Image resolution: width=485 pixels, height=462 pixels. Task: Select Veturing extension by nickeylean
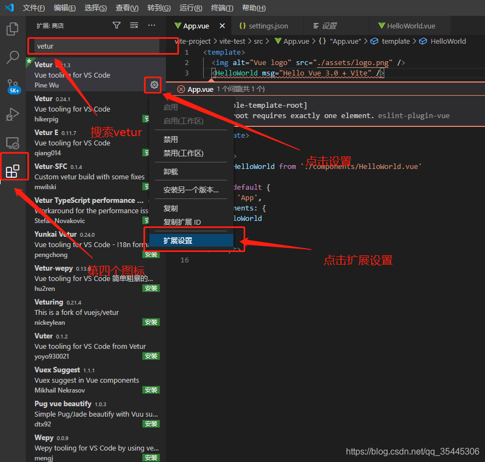point(96,312)
